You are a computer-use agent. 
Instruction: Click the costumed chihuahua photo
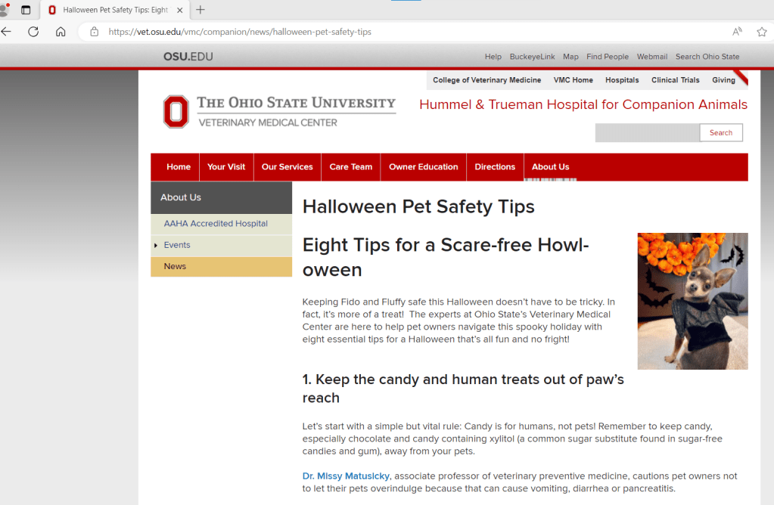(x=692, y=301)
